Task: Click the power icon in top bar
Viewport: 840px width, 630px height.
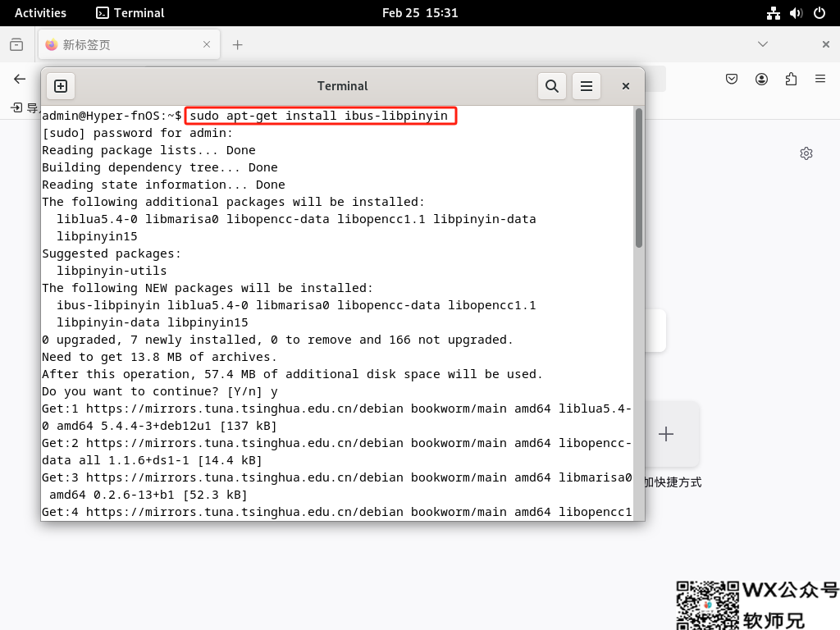Action: coord(819,13)
